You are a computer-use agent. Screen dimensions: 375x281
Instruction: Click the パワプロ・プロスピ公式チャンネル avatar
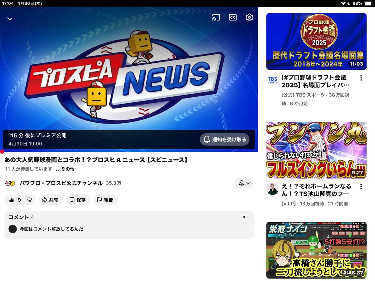10,183
